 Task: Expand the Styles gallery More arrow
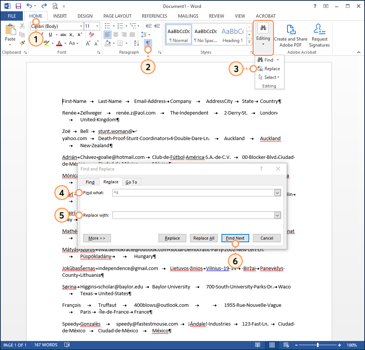[249, 42]
